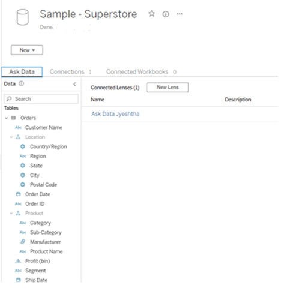This screenshot has height=294, width=287.
Task: Click the histogram icon for Profit (bin)
Action: [x=18, y=261]
